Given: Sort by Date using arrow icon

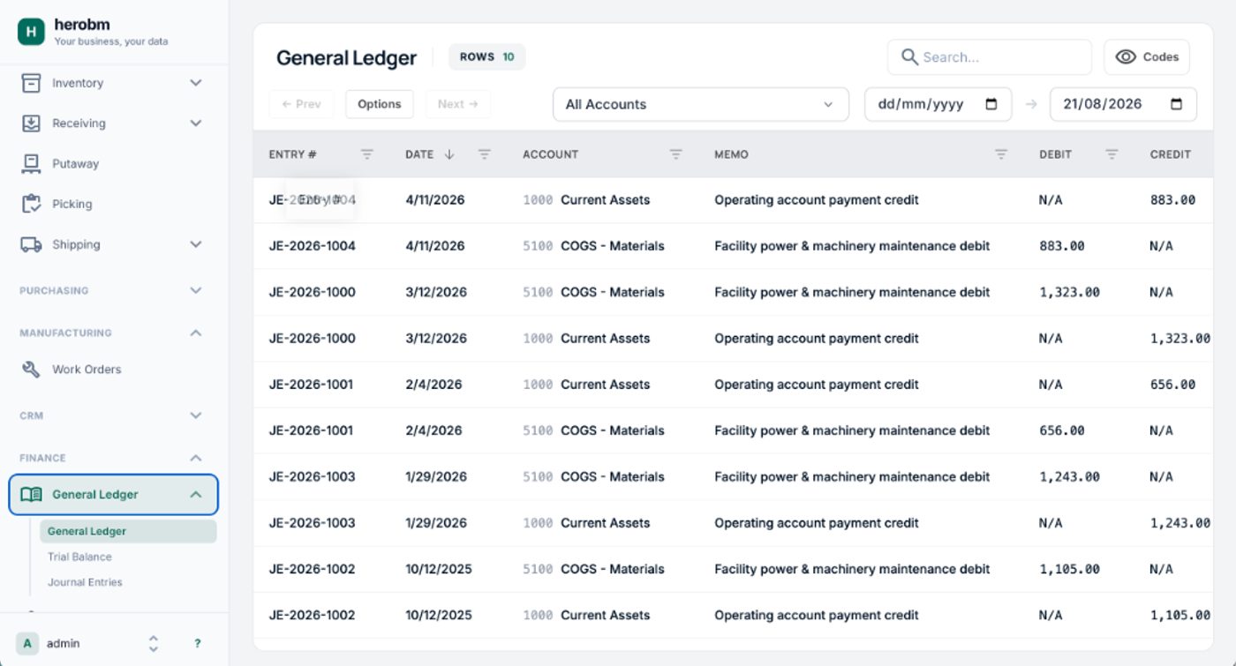Looking at the screenshot, I should [449, 154].
